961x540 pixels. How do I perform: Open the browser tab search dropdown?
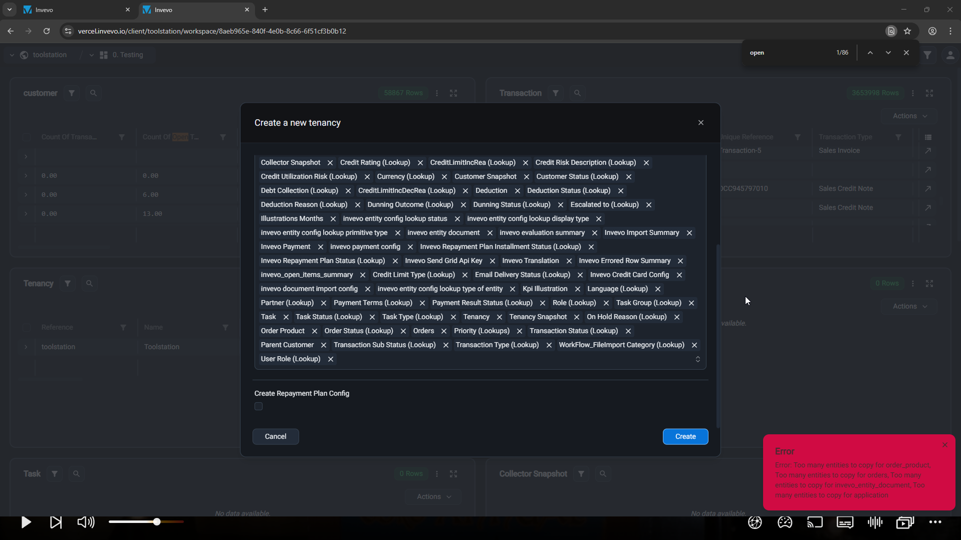(9, 10)
